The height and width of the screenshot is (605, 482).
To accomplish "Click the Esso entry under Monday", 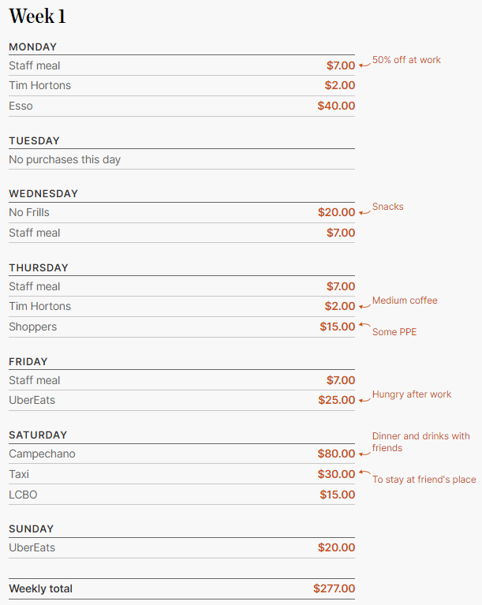I will pos(21,106).
